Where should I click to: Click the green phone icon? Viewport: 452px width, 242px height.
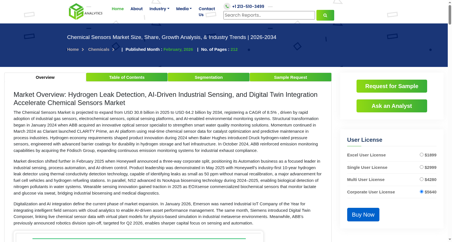227,6
